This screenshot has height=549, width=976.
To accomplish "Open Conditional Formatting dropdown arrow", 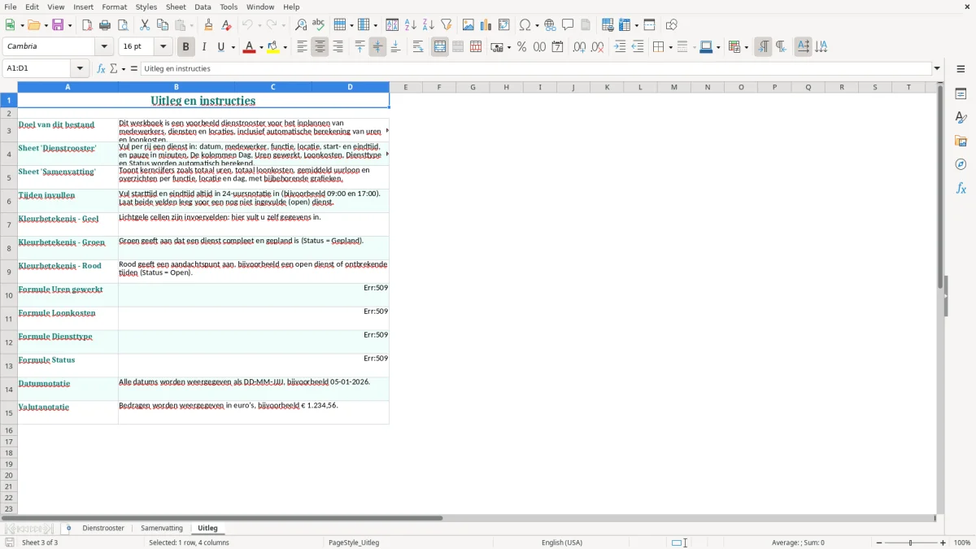I will 746,47.
